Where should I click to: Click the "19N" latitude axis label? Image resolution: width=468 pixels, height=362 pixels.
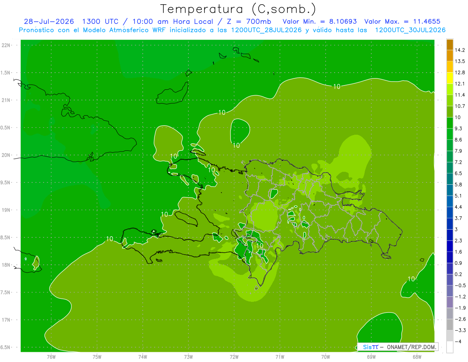tap(6, 210)
